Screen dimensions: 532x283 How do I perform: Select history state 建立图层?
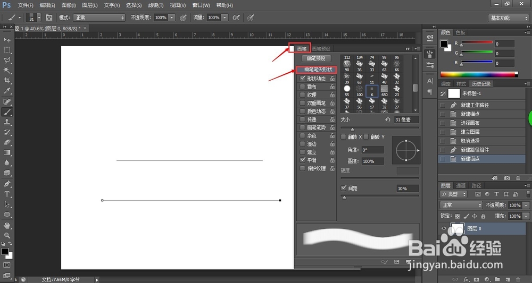coord(482,132)
